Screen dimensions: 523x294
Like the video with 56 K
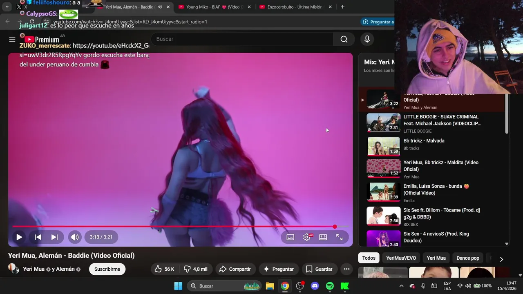[x=164, y=269]
